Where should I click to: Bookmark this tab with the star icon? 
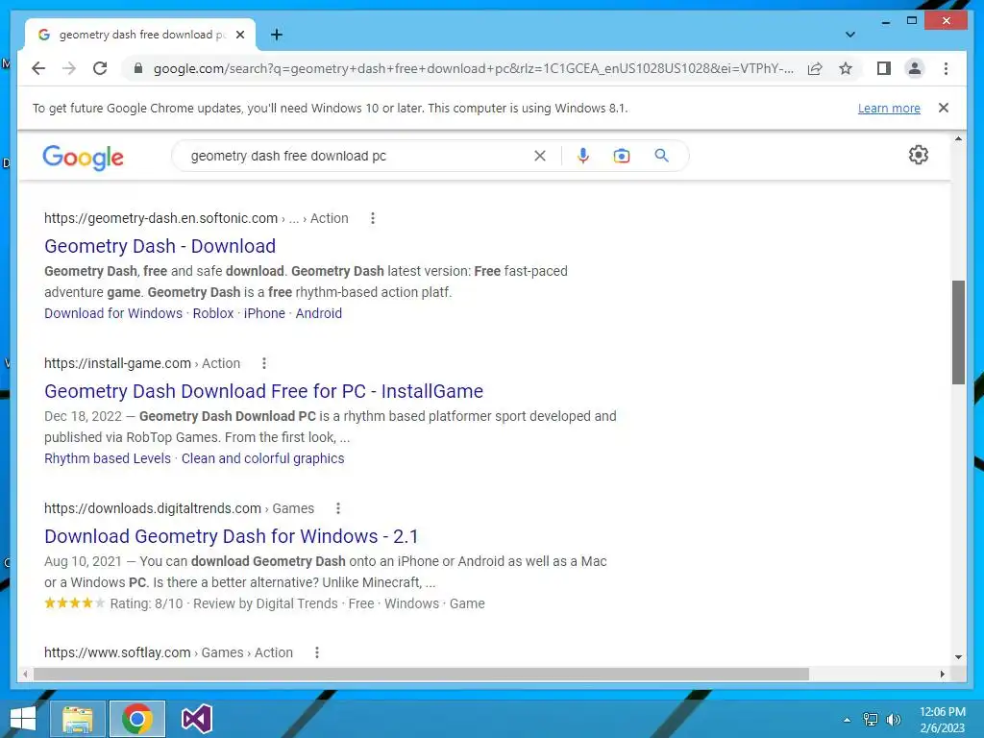click(x=846, y=68)
